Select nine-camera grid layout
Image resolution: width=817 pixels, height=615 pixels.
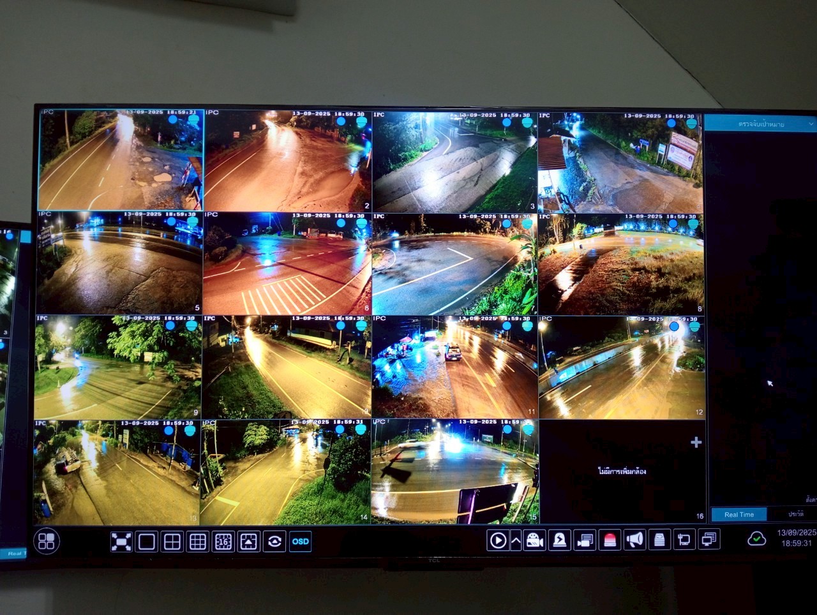(x=198, y=542)
